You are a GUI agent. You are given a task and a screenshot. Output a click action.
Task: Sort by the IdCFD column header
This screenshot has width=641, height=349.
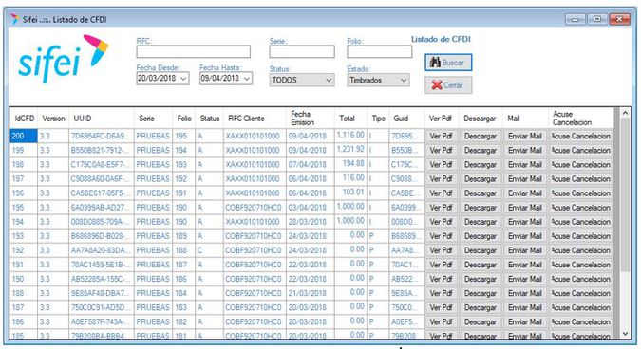coord(24,119)
